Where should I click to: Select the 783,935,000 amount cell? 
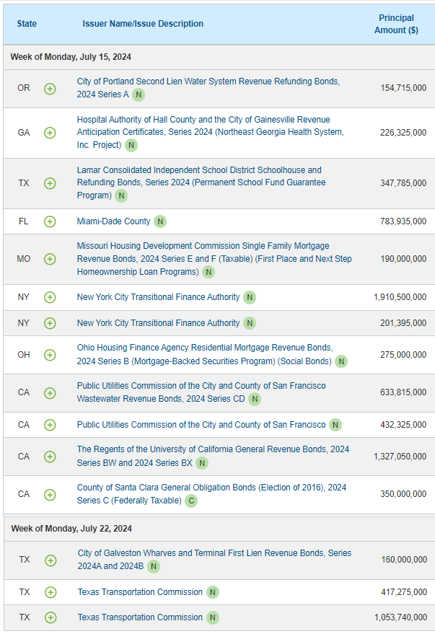[403, 221]
